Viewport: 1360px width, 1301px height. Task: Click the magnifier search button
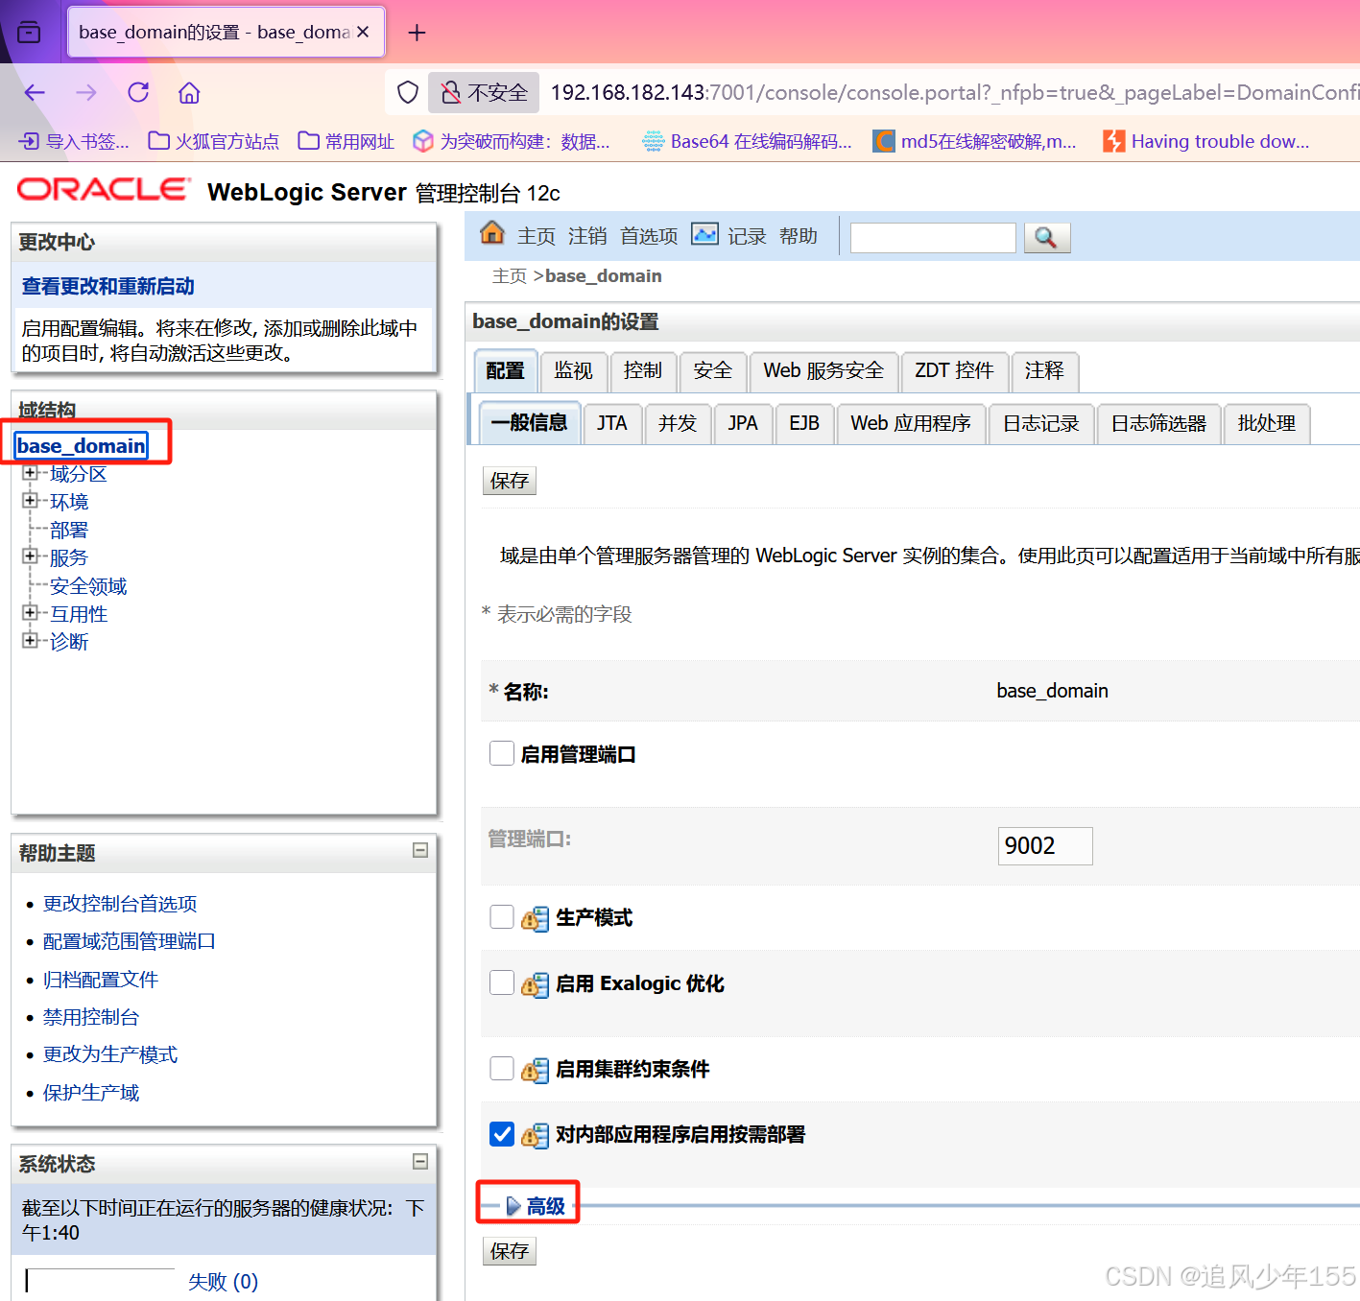tap(1046, 238)
